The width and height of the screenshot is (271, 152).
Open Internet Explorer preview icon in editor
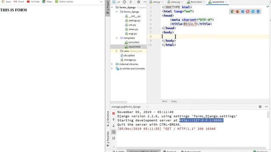pyautogui.click(x=253, y=11)
